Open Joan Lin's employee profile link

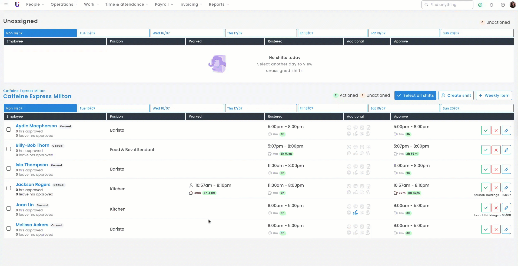[x=25, y=205]
